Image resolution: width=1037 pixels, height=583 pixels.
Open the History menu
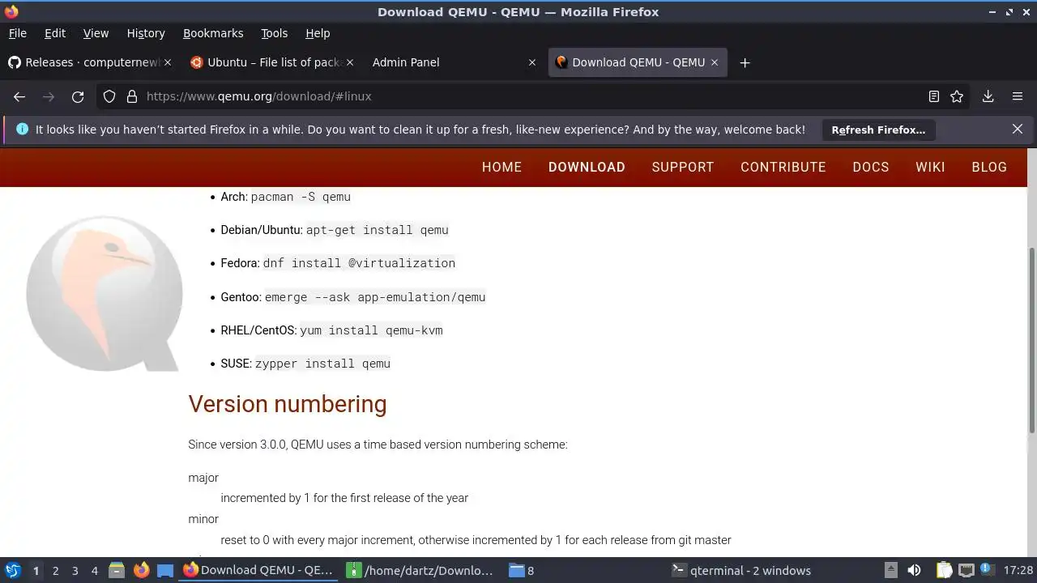(146, 33)
